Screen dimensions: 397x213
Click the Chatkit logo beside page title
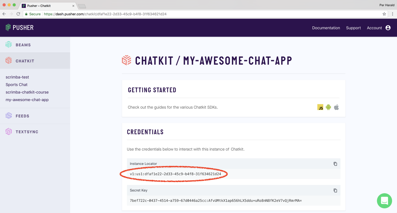pos(126,60)
